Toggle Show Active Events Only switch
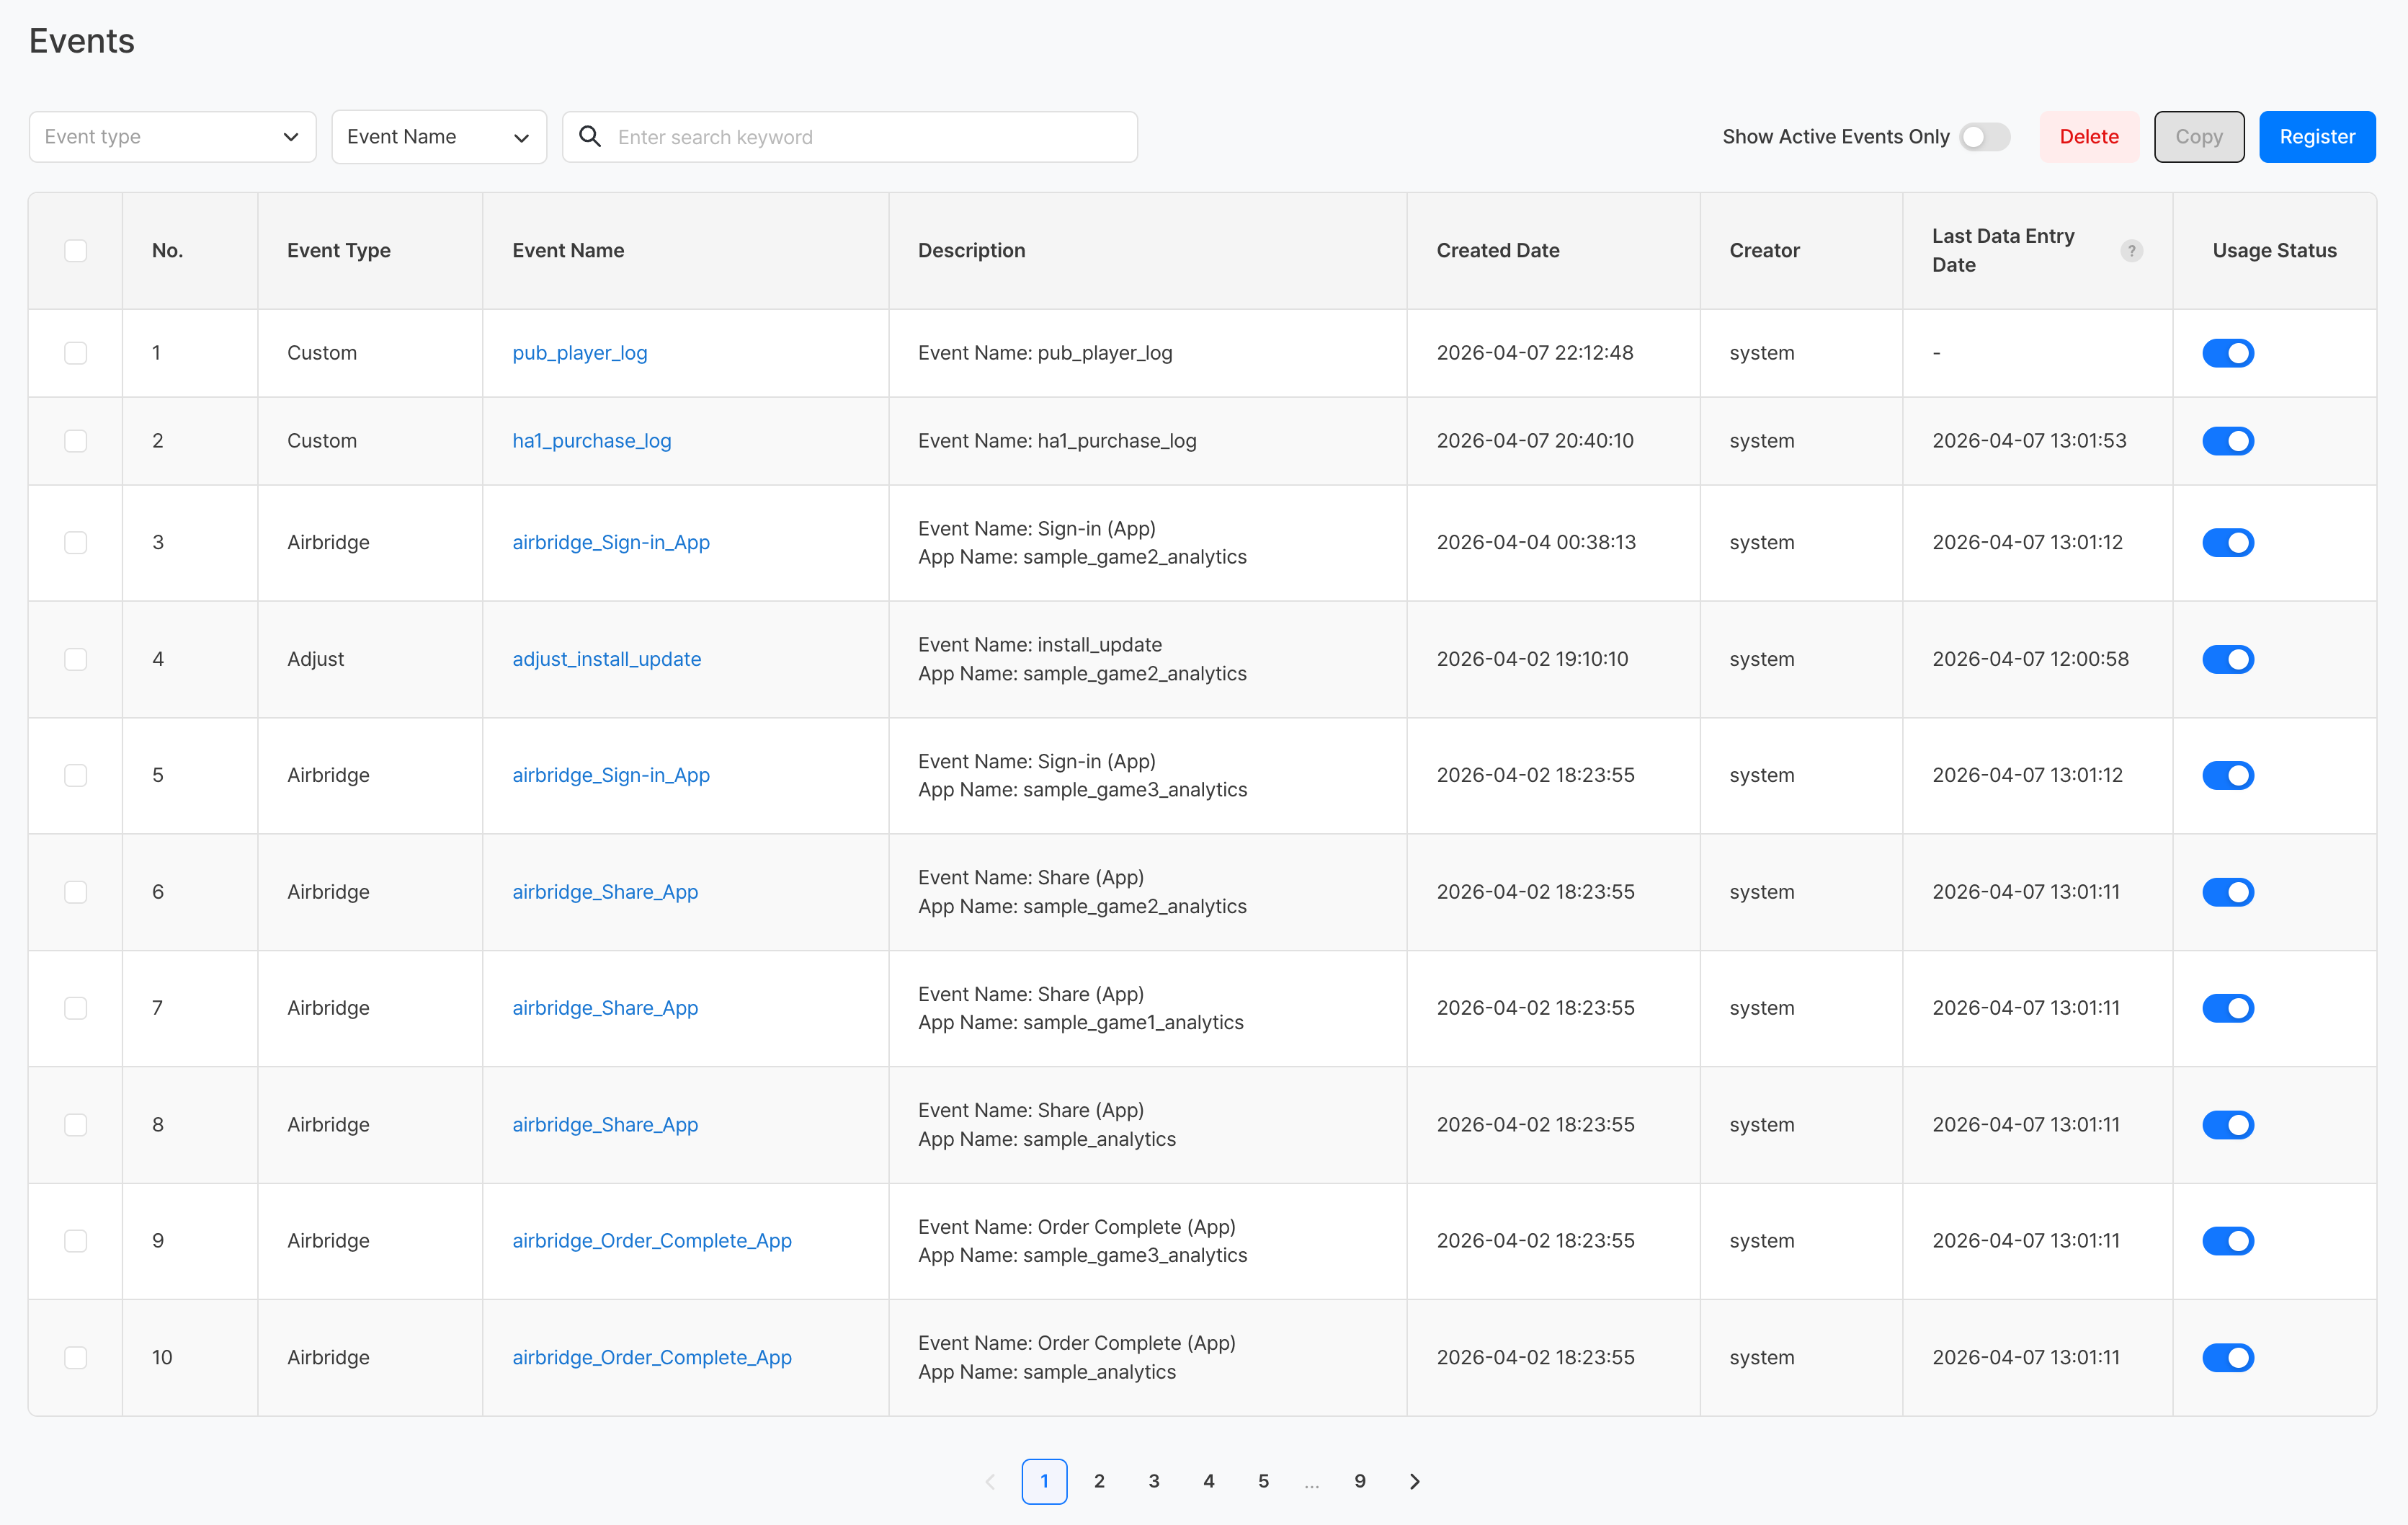Screen dimensions: 2408x1525 tap(1984, 137)
